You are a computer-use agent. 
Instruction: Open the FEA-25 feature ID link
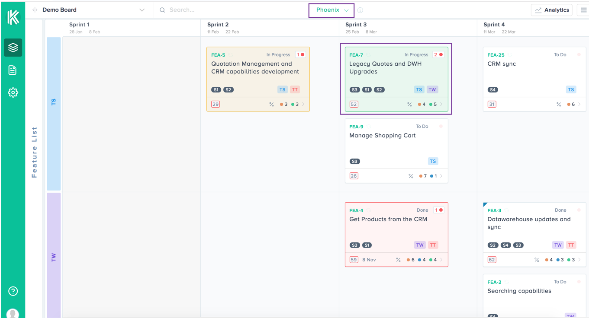[496, 55]
